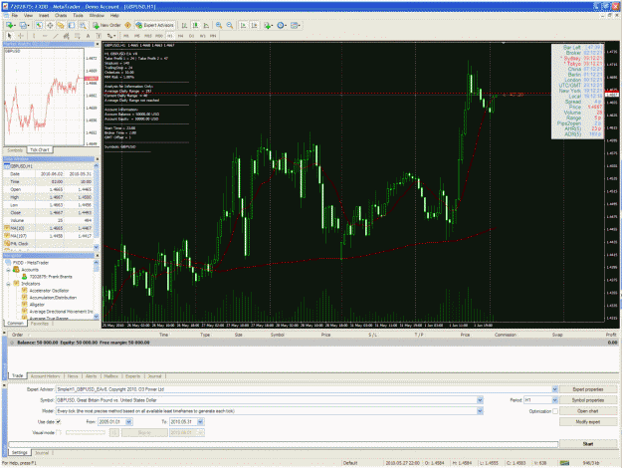Click the Zoom In magnifier icon
The height and width of the screenshot is (468, 622).
point(219,26)
